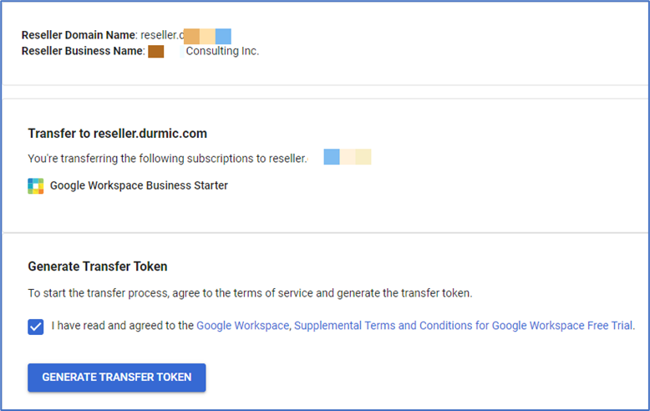
Task: Click the GENERATE TRANSFER TOKEN button
Action: 117,378
